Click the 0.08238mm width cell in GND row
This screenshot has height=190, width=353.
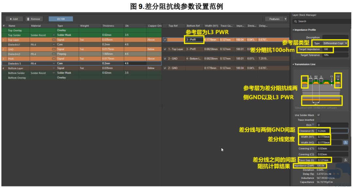point(211,49)
